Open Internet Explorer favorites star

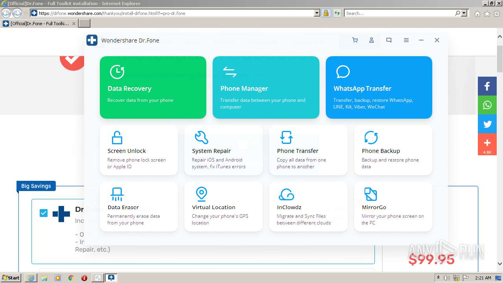point(487,13)
